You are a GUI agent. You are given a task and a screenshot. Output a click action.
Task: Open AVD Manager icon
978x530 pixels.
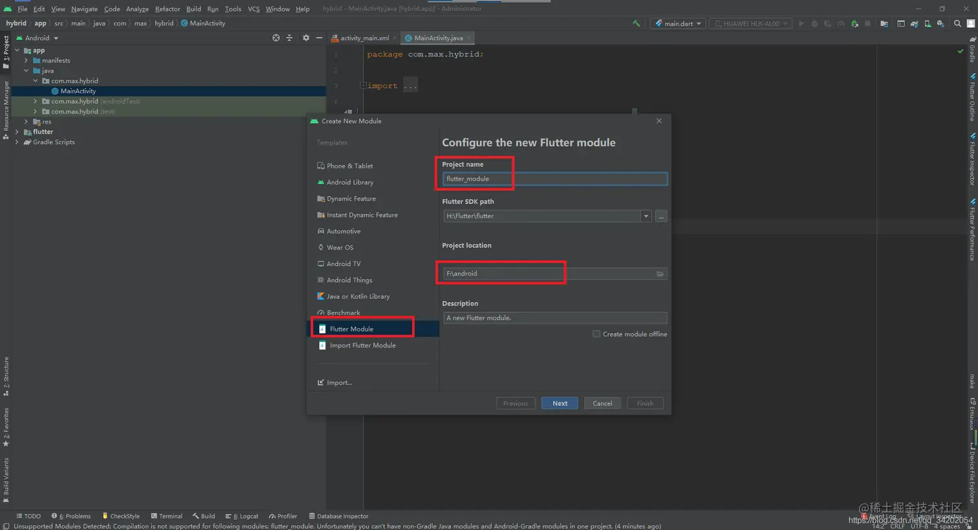(928, 23)
